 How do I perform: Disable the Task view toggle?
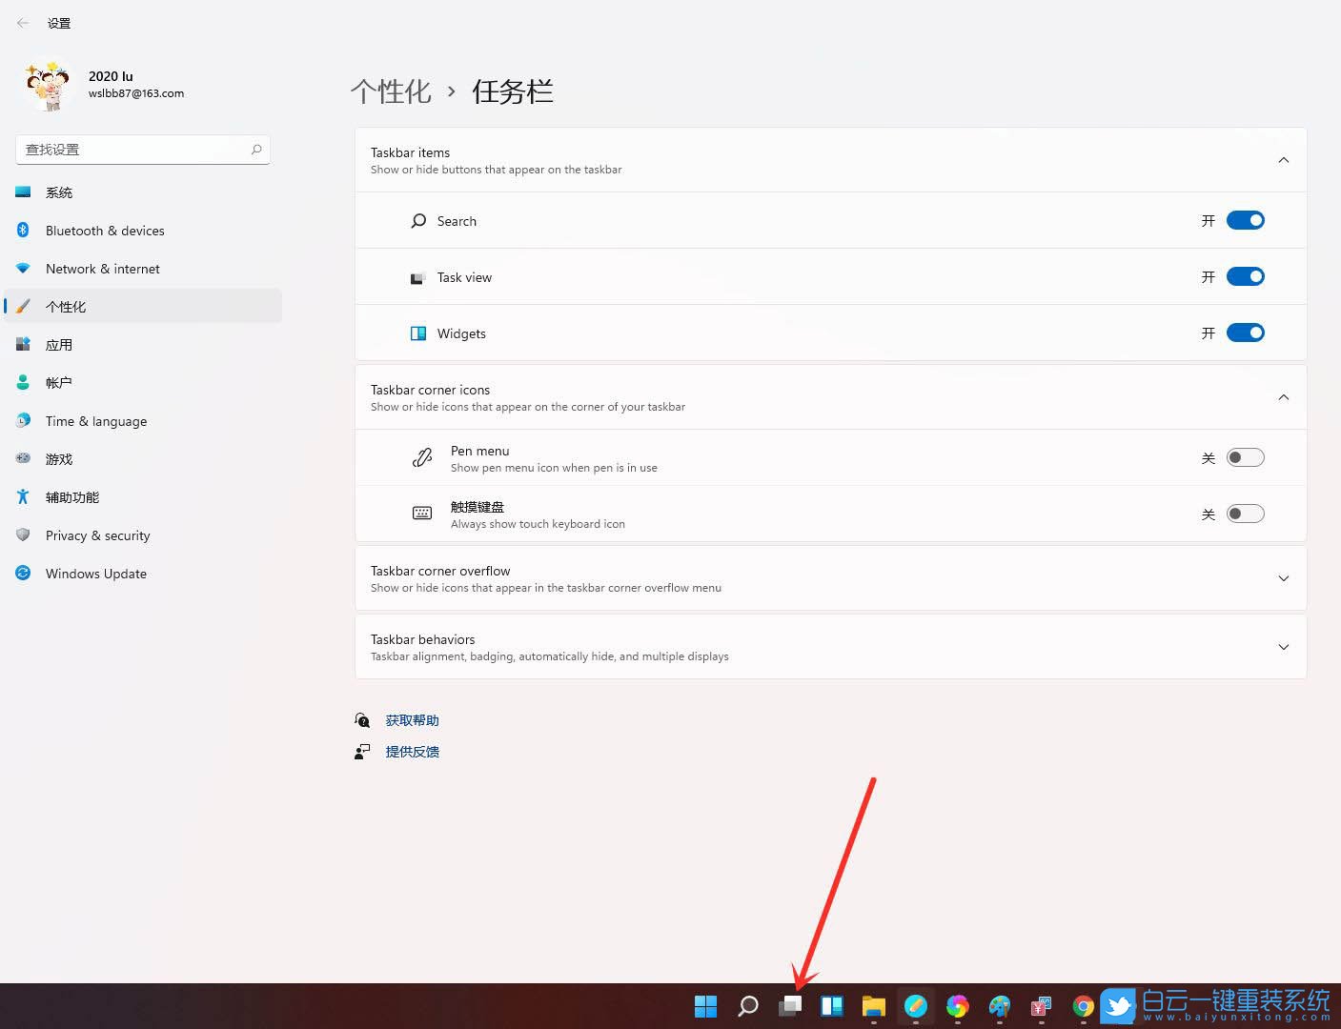coord(1245,276)
